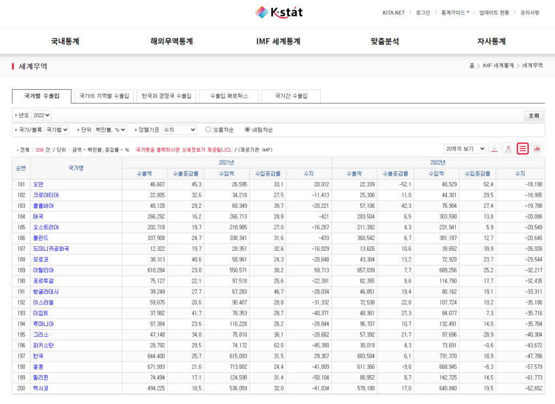Viewport: 555px width, 404px height.
Task: Select the 오름차순 ascending radio button
Action: [x=208, y=129]
